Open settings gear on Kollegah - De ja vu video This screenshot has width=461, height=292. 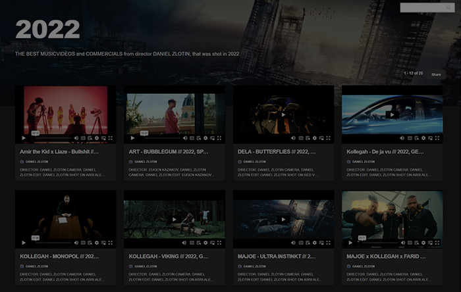(423, 138)
